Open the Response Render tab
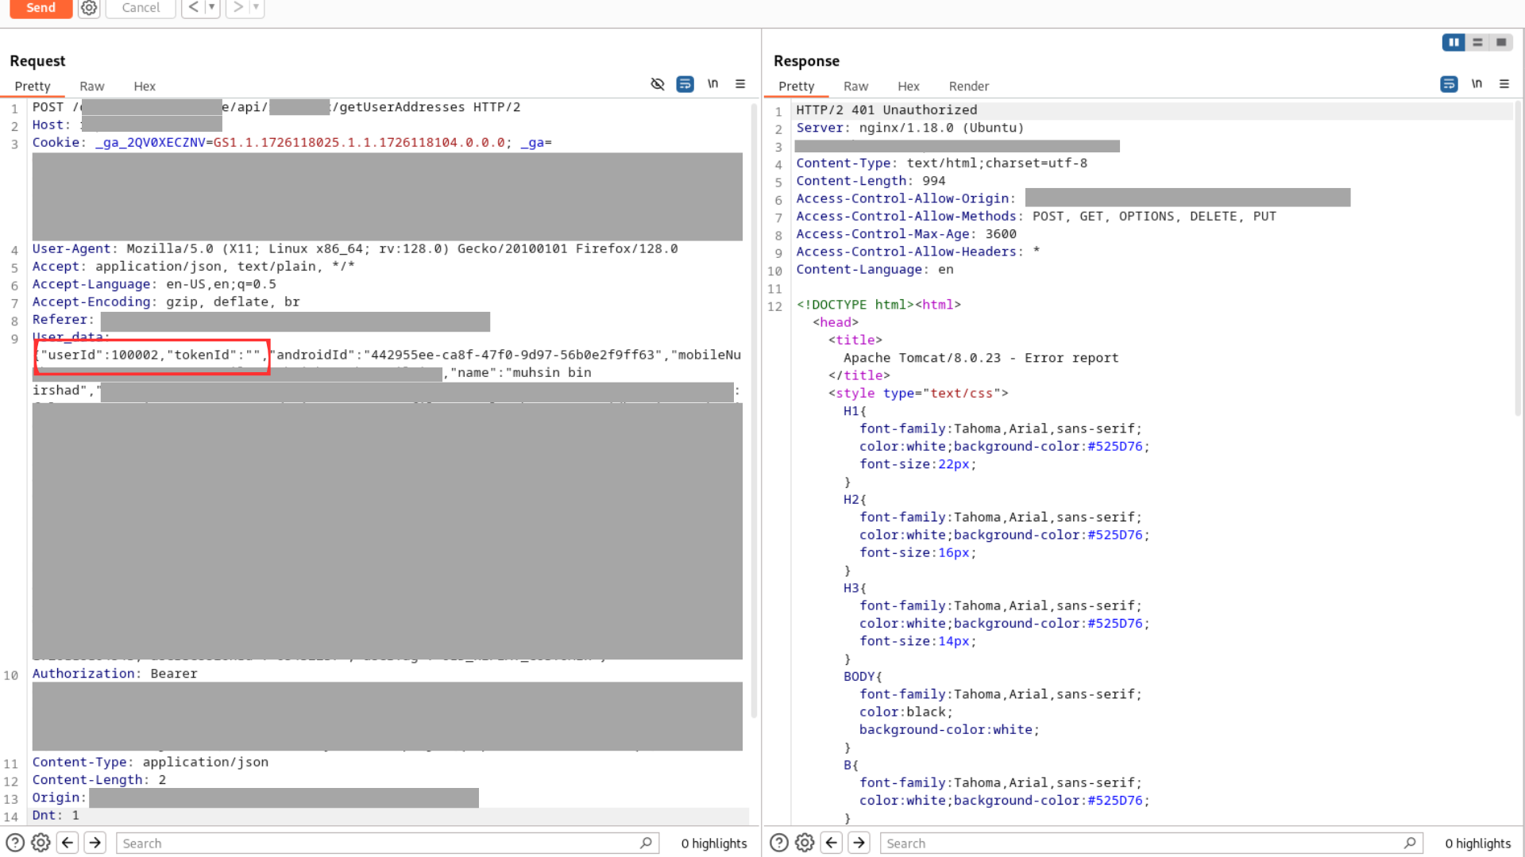 click(x=969, y=86)
